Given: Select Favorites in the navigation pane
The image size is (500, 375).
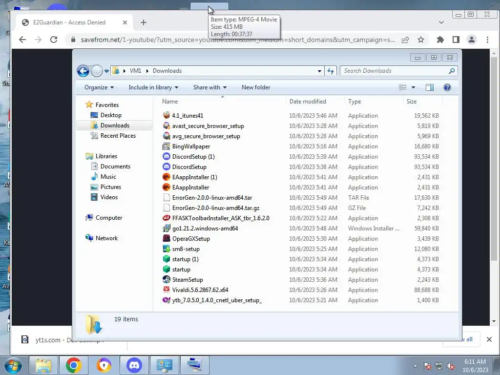Looking at the screenshot, I should pos(107,105).
